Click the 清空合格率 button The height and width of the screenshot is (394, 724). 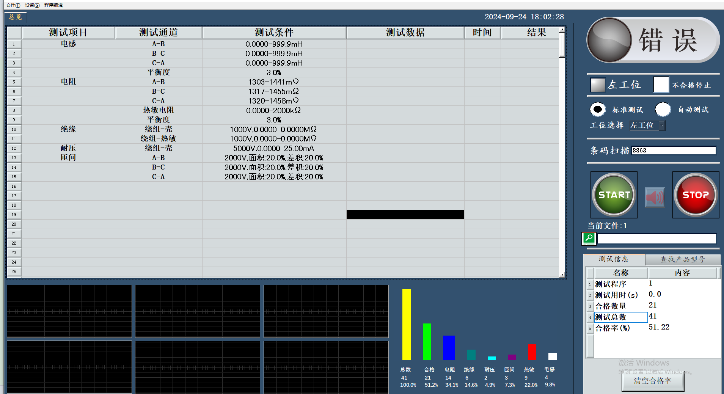coord(653,381)
